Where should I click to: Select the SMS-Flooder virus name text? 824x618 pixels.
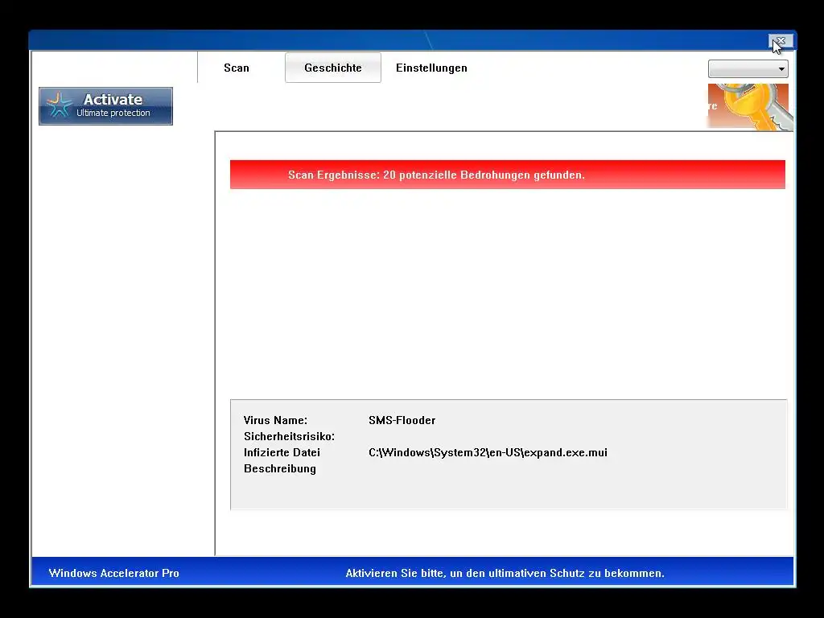click(x=402, y=420)
